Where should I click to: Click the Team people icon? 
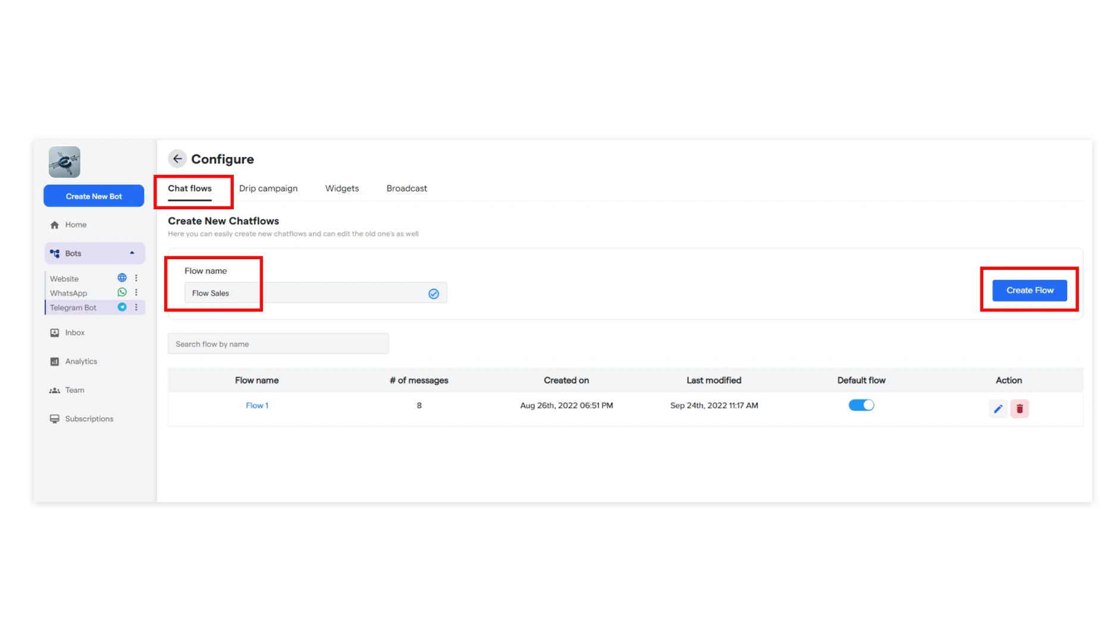click(x=55, y=391)
